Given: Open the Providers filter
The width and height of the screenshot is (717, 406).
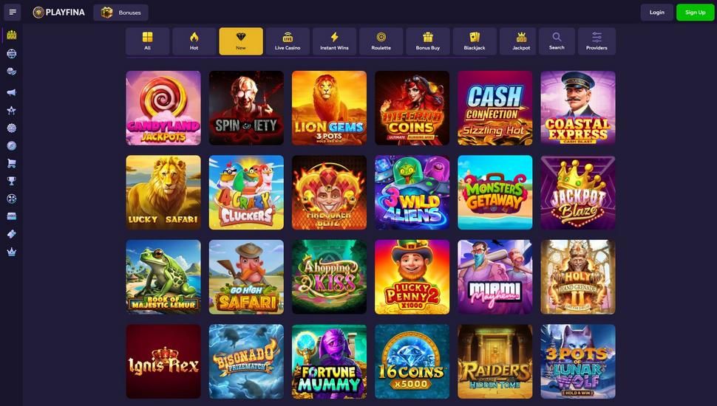Looking at the screenshot, I should (597, 41).
